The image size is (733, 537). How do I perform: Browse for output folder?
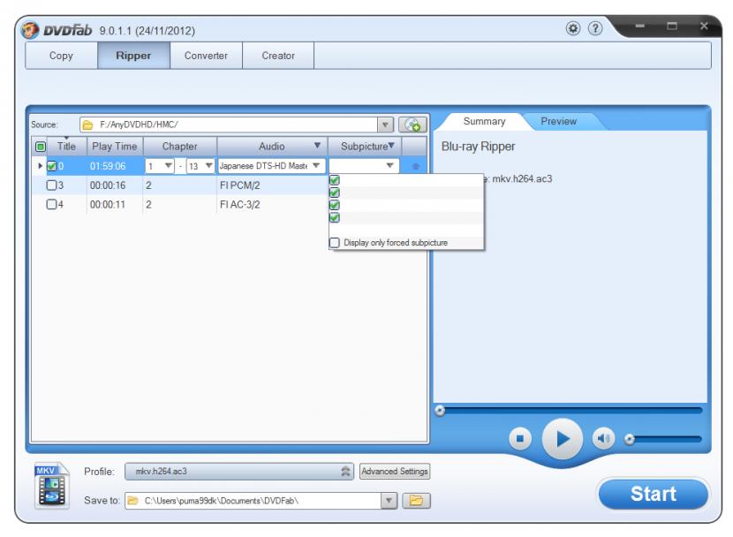416,501
